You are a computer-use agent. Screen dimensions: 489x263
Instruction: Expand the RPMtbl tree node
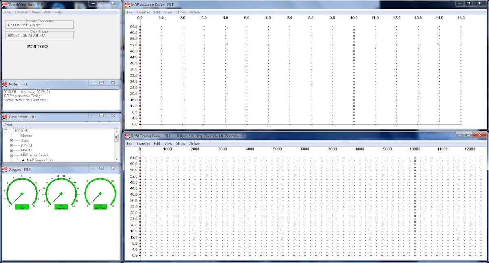[12, 145]
